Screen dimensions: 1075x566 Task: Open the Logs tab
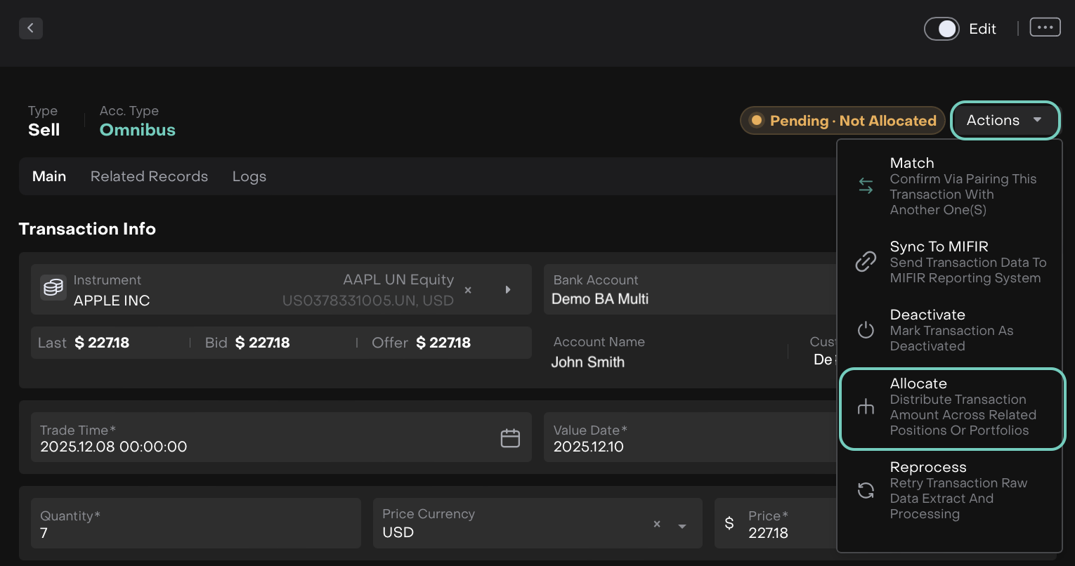pos(249,177)
